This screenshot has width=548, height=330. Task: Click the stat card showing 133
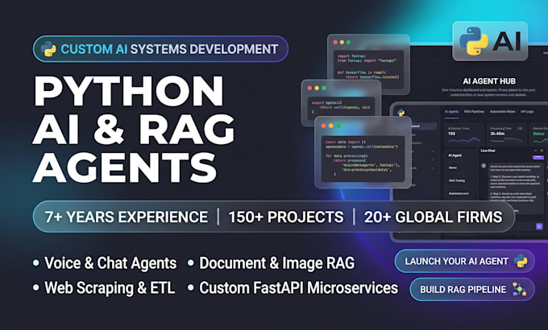[x=464, y=134]
